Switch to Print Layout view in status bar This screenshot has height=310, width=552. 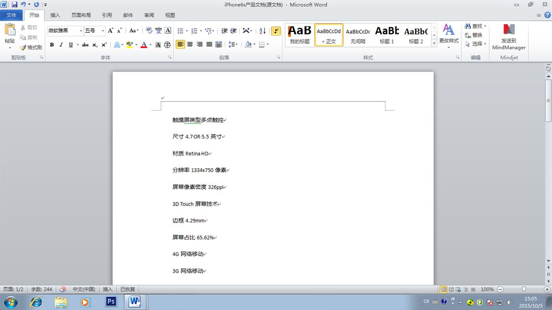point(443,289)
